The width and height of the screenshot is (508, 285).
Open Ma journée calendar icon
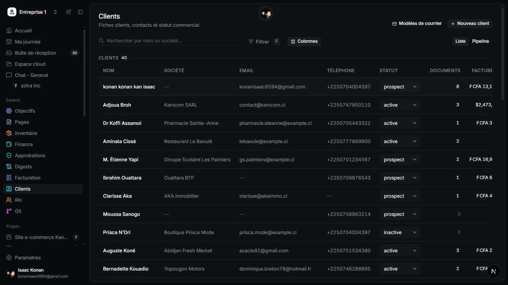pyautogui.click(x=9, y=42)
